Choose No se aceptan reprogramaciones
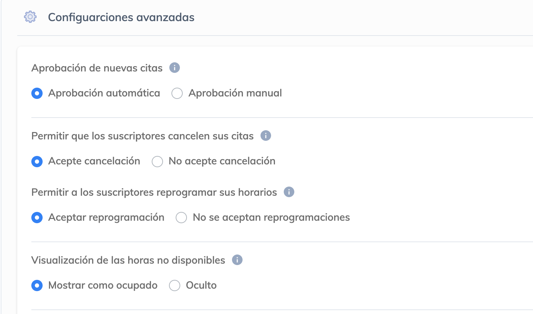The height and width of the screenshot is (314, 533). (x=181, y=218)
